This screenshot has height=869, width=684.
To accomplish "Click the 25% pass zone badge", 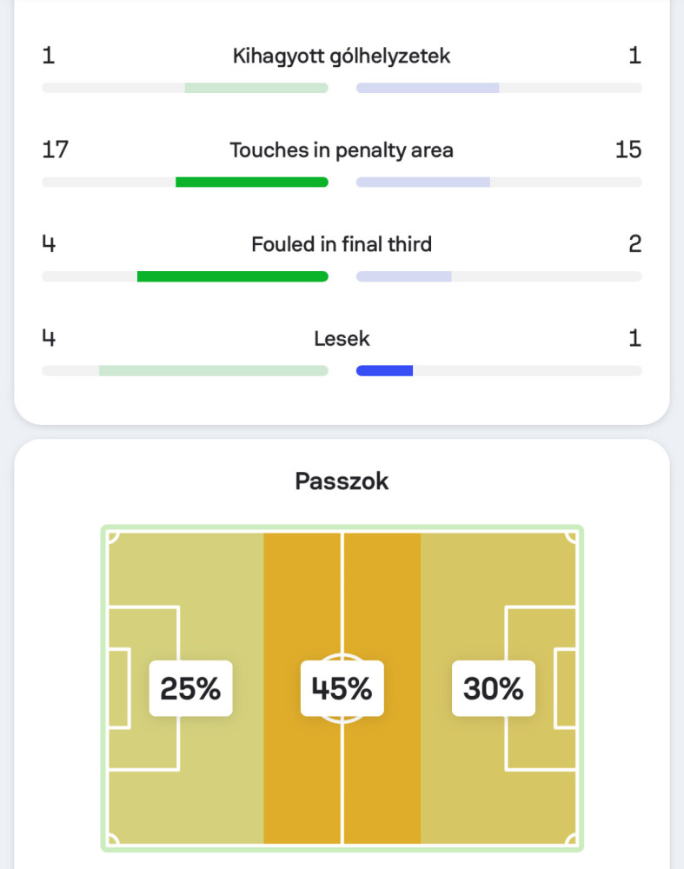I will point(190,688).
